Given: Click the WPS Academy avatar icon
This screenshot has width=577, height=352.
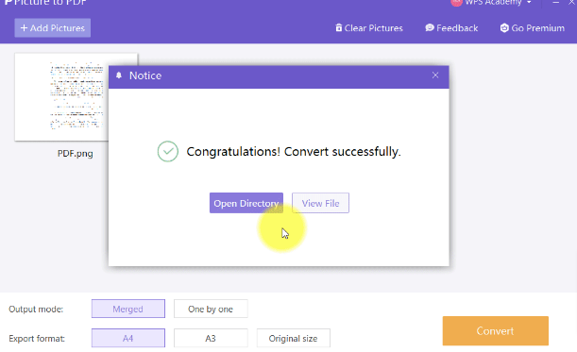Looking at the screenshot, I should click(x=456, y=2).
